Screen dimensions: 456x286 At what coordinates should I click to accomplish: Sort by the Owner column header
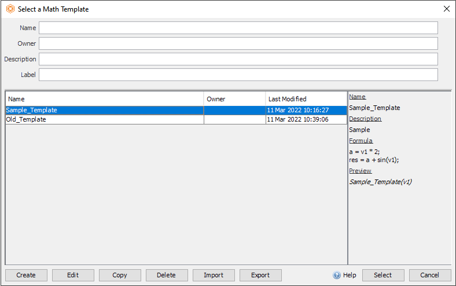coord(234,99)
